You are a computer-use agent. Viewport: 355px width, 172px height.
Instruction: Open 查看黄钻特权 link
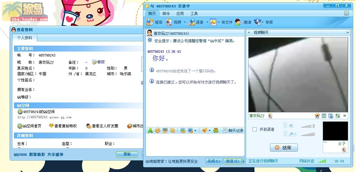click(x=63, y=126)
